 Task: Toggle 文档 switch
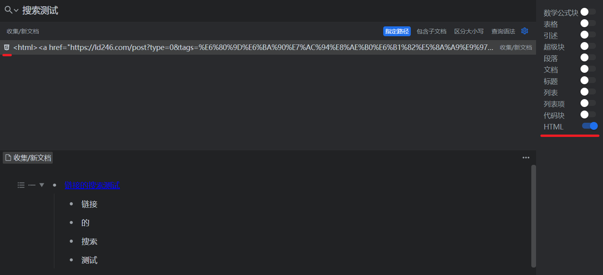pyautogui.click(x=588, y=69)
